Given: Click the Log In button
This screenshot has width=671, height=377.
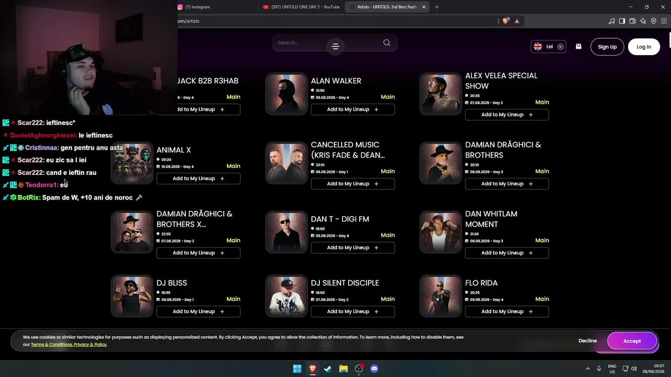Looking at the screenshot, I should pyautogui.click(x=644, y=47).
